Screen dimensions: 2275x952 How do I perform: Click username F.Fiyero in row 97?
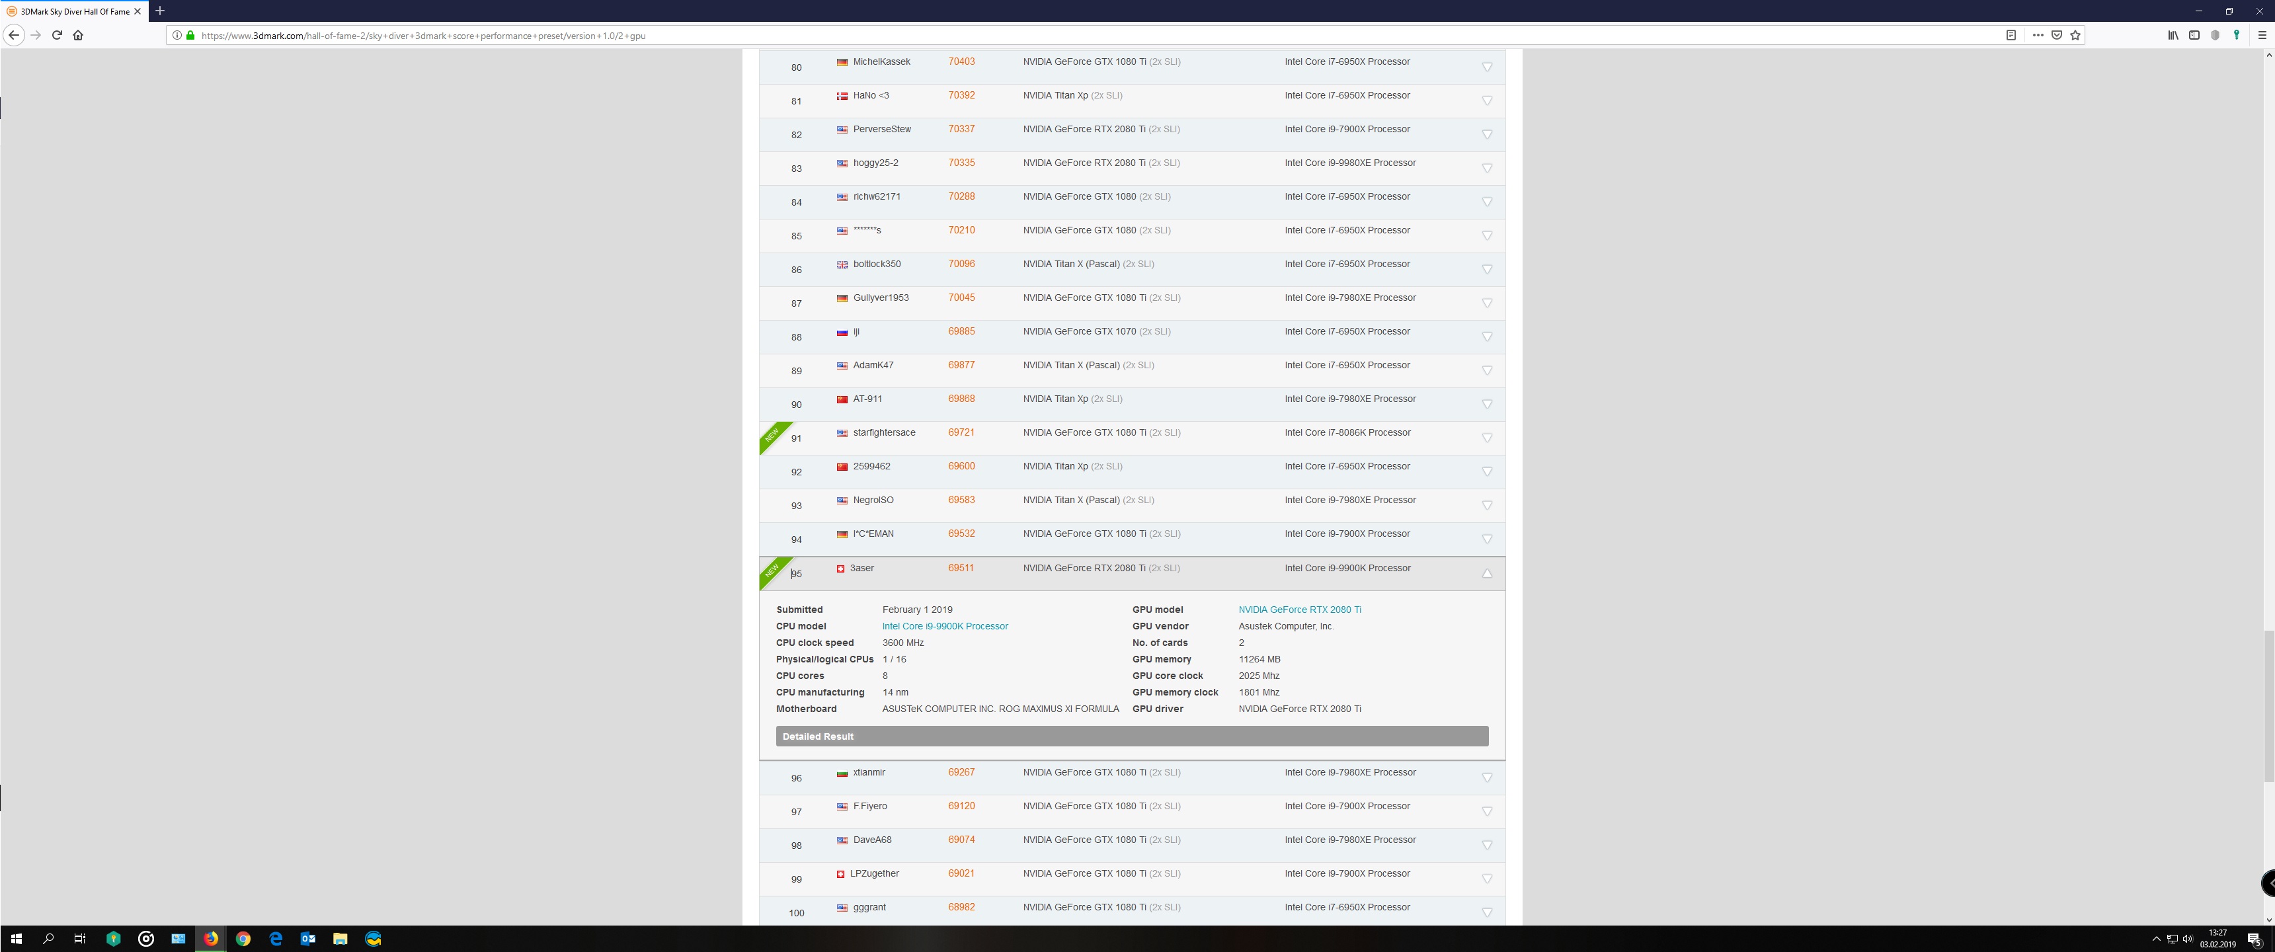point(870,807)
